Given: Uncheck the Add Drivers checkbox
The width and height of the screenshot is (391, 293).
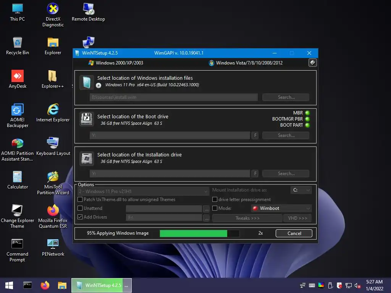Looking at the screenshot, I should 80,217.
